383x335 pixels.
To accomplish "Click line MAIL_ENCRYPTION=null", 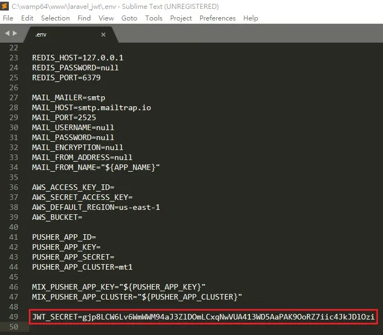I will (78, 148).
